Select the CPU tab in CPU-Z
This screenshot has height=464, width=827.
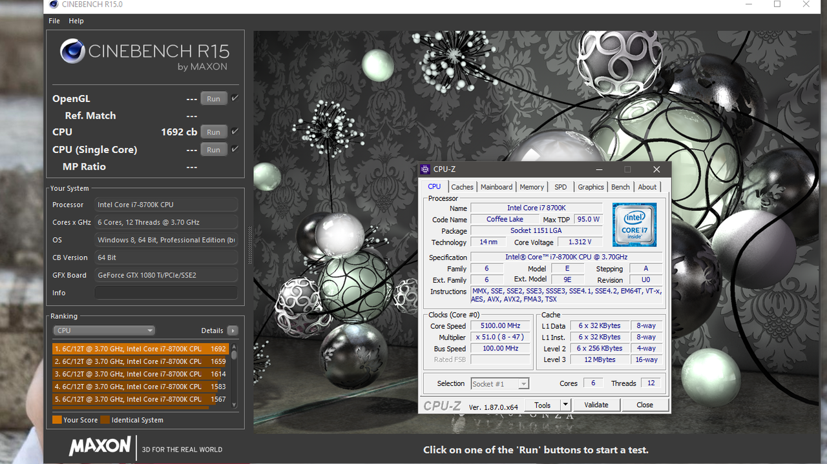tap(434, 187)
